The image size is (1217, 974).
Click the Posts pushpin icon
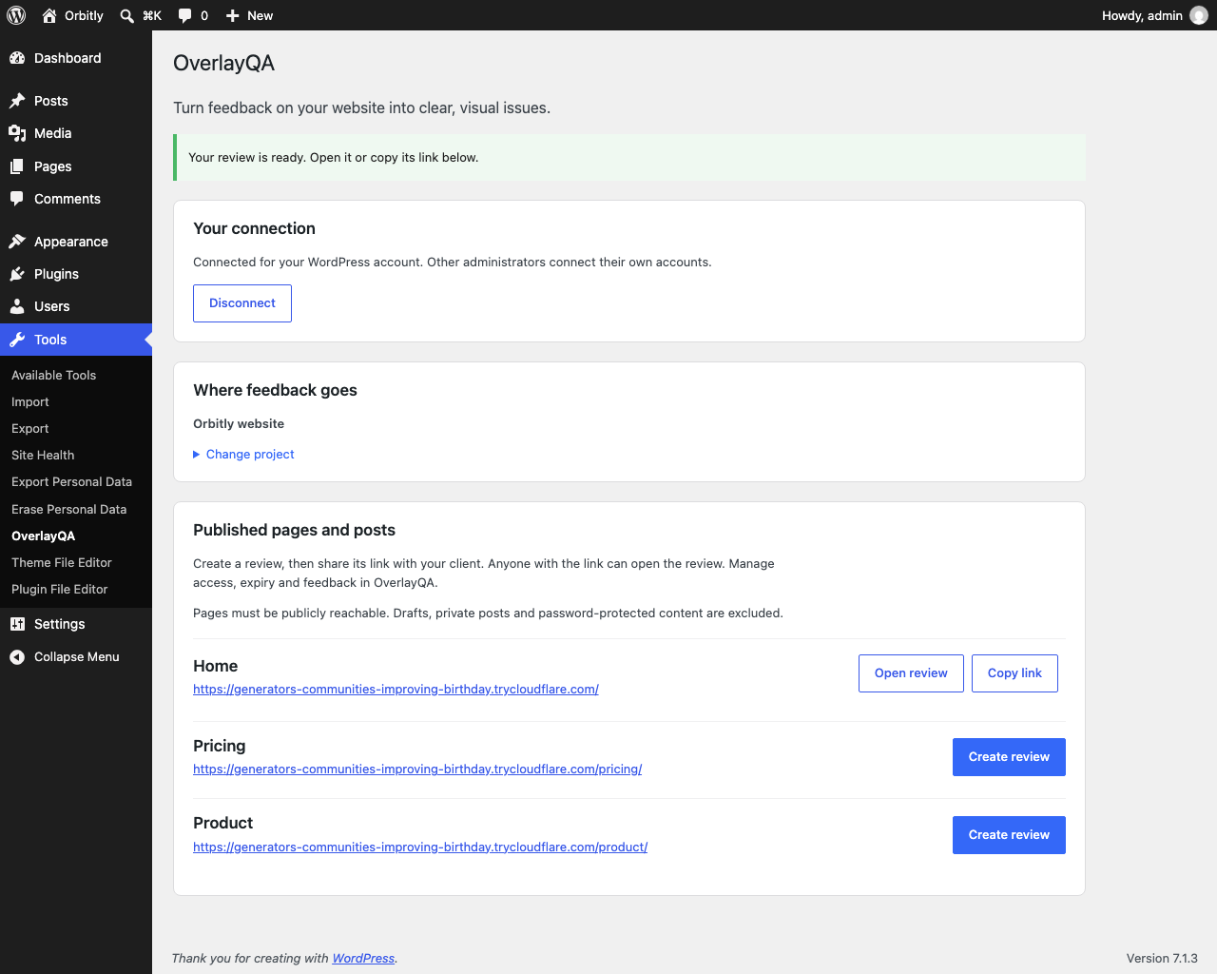[x=17, y=101]
